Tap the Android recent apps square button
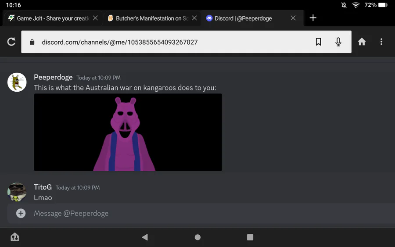395x247 pixels. [x=250, y=237]
